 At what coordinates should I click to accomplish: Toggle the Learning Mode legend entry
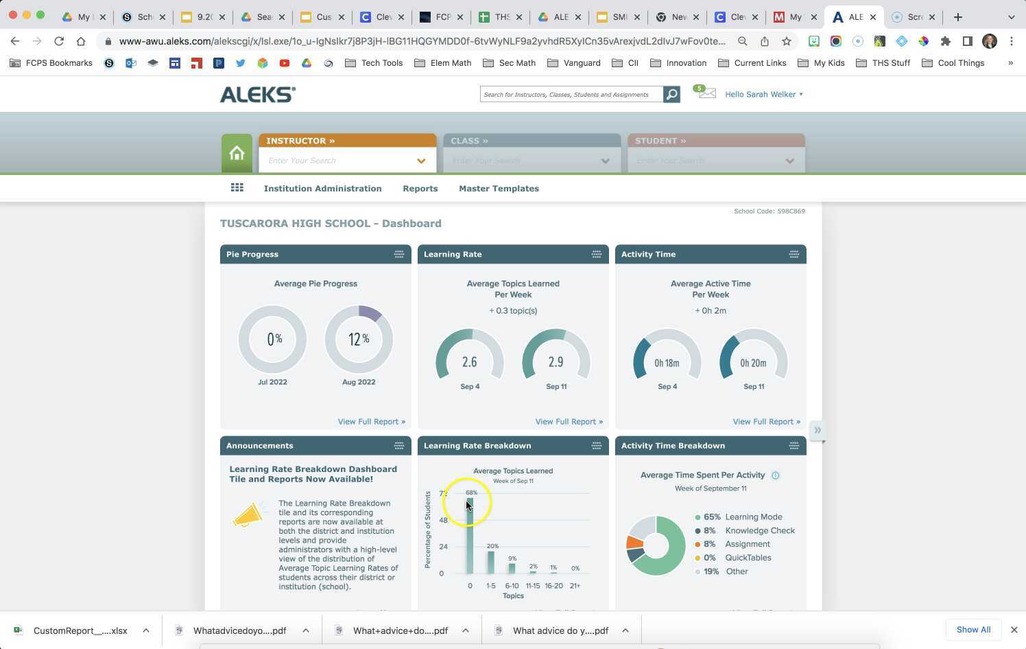coord(753,517)
